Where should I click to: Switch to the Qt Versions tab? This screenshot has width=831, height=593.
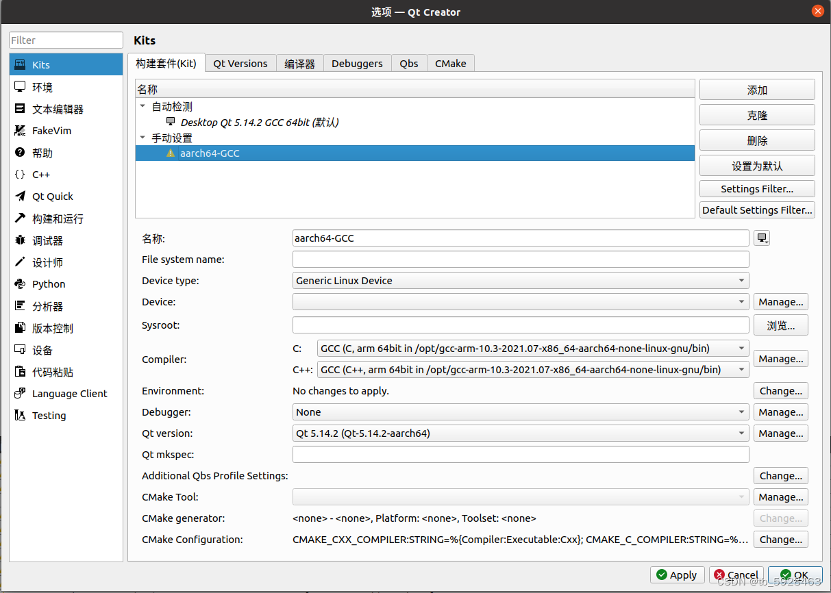pyautogui.click(x=240, y=64)
